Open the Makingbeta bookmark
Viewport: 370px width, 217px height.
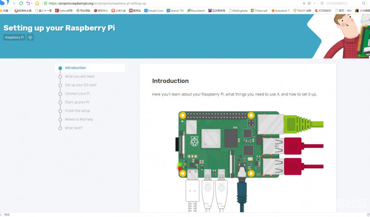[238, 11]
